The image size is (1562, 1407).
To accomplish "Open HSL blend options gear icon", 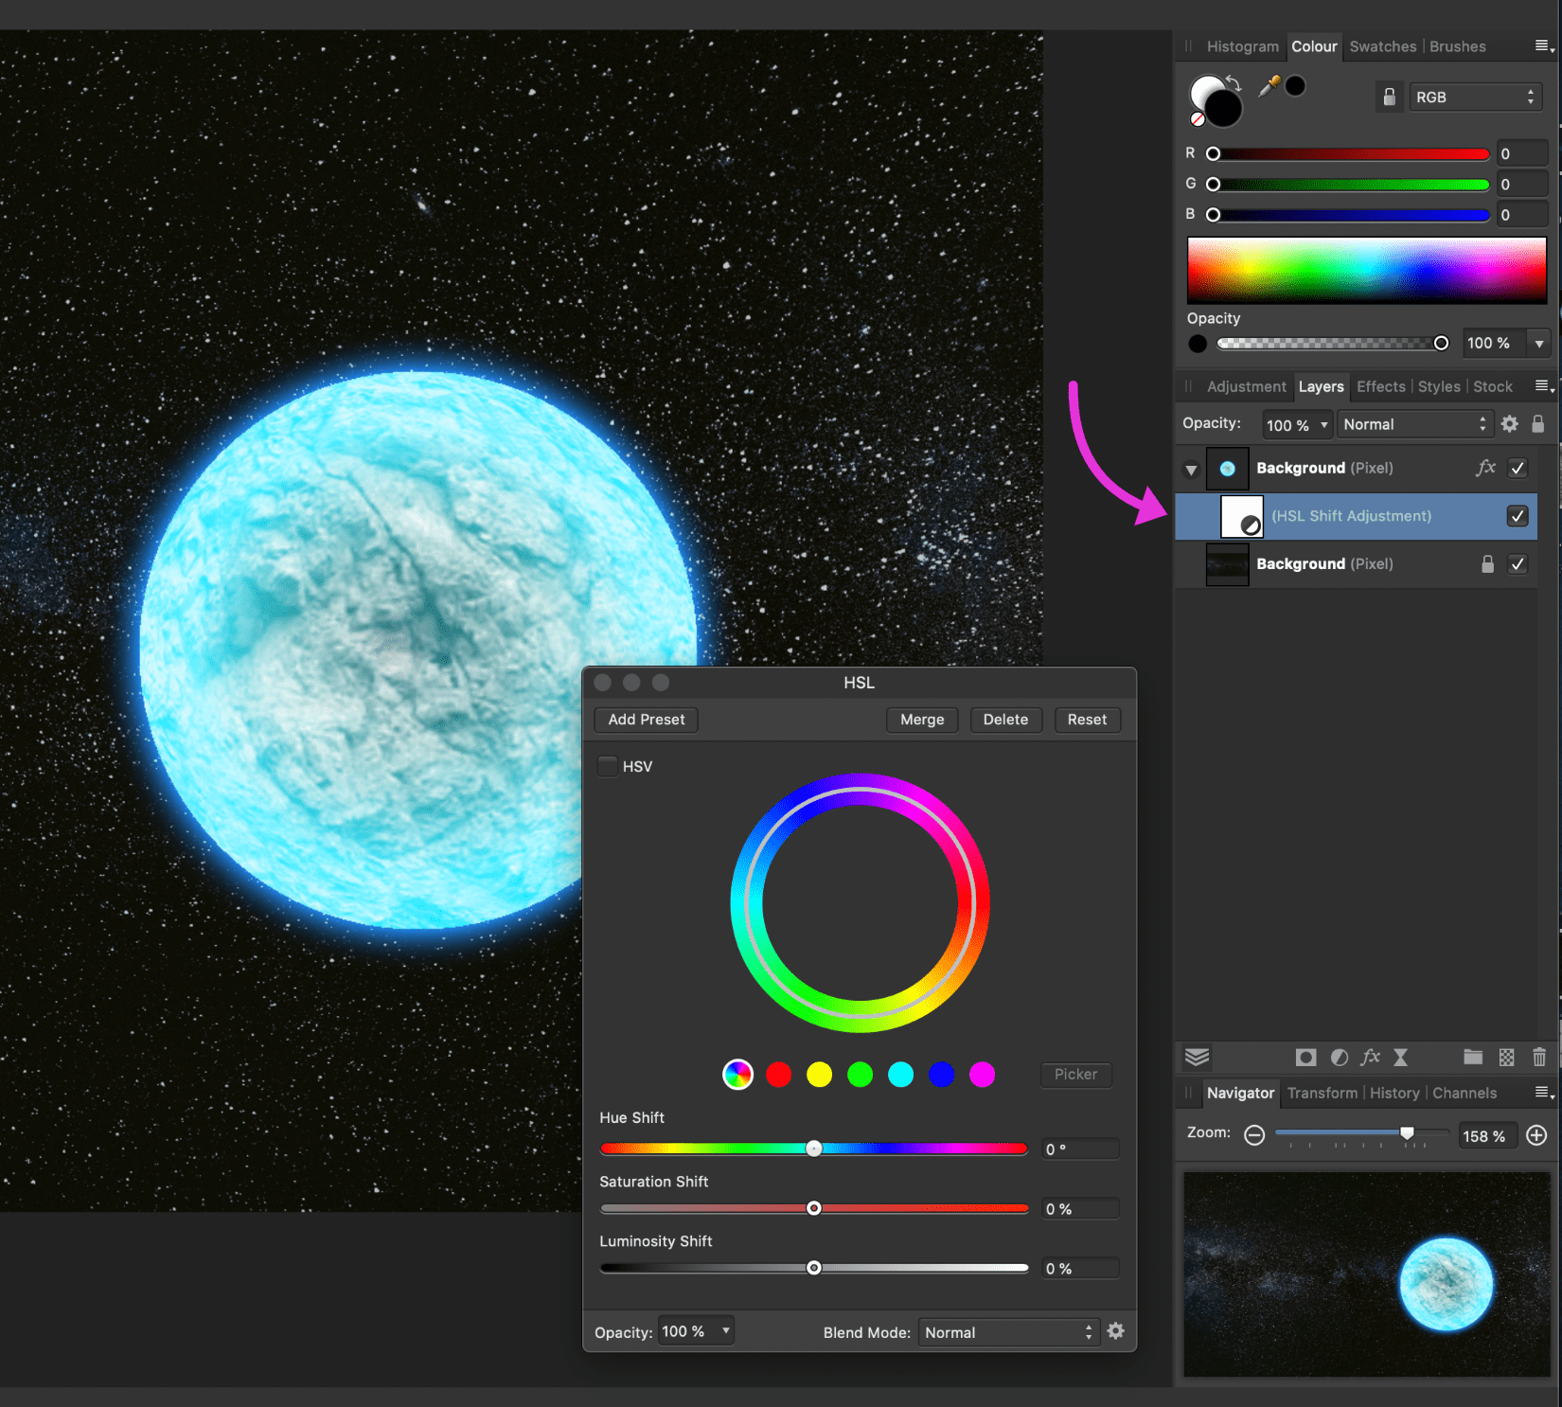I will tap(1116, 1331).
